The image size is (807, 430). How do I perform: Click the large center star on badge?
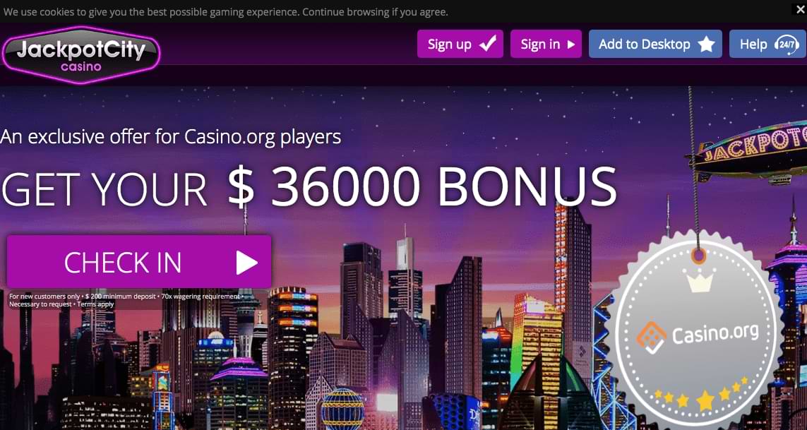pyautogui.click(x=705, y=400)
